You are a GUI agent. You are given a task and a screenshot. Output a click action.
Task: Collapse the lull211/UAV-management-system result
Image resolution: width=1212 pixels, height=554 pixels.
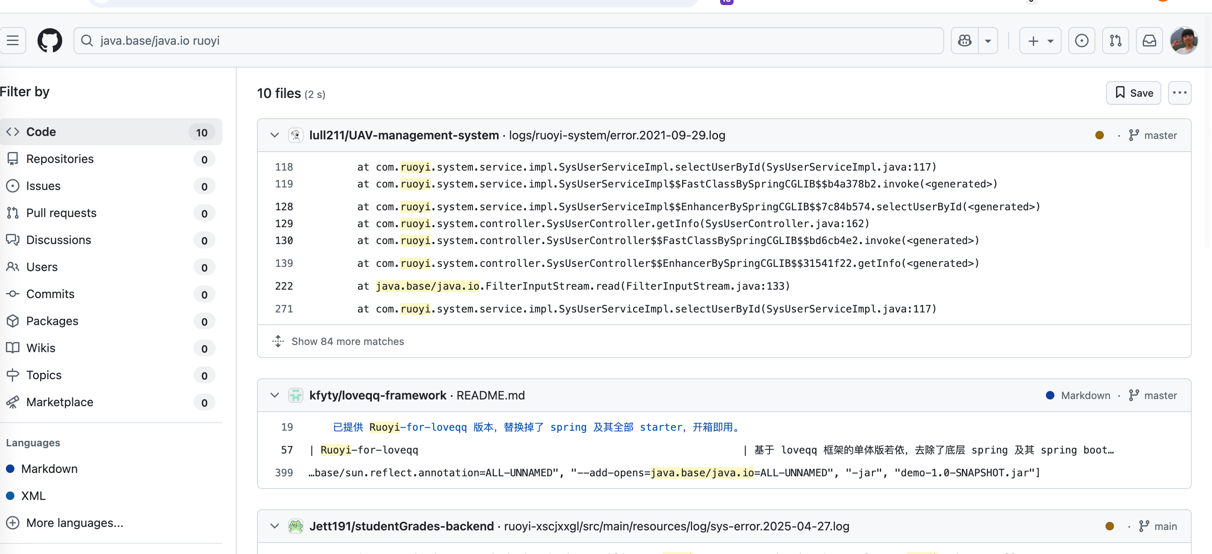coord(274,135)
